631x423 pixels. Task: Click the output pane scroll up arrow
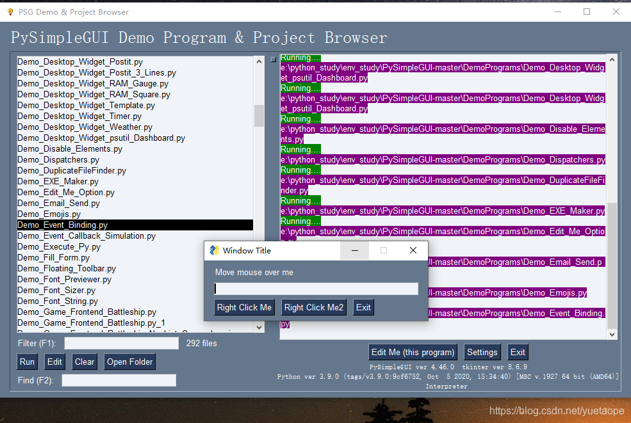click(x=612, y=60)
